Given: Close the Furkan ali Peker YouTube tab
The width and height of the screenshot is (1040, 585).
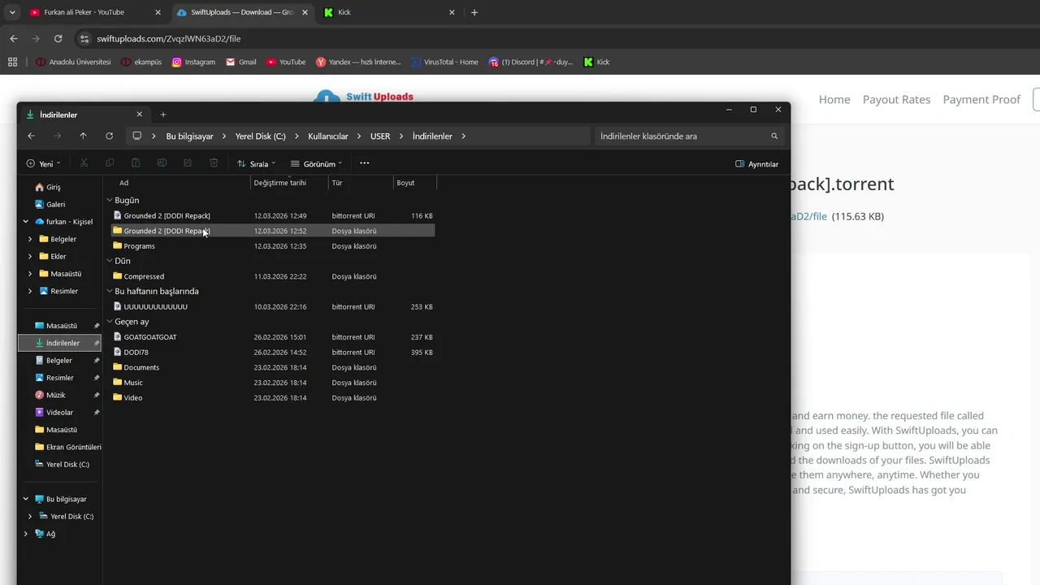Looking at the screenshot, I should coord(158,12).
